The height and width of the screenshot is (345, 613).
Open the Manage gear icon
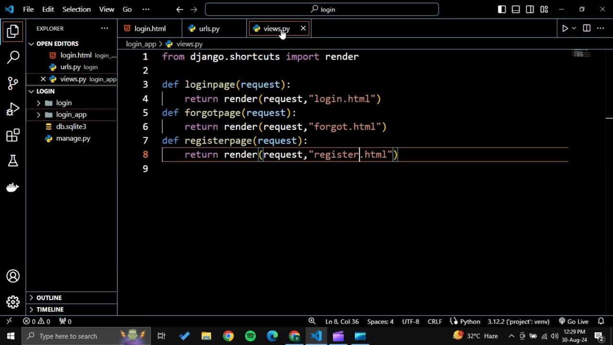(13, 302)
